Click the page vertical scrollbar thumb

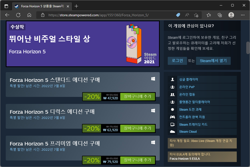tap(248, 48)
